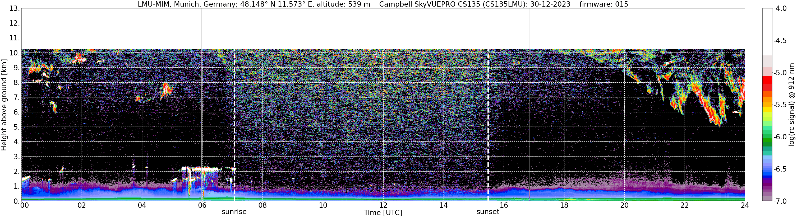797x218 pixels.
Task: Click the '10' time axis tick label
Action: [x=323, y=205]
